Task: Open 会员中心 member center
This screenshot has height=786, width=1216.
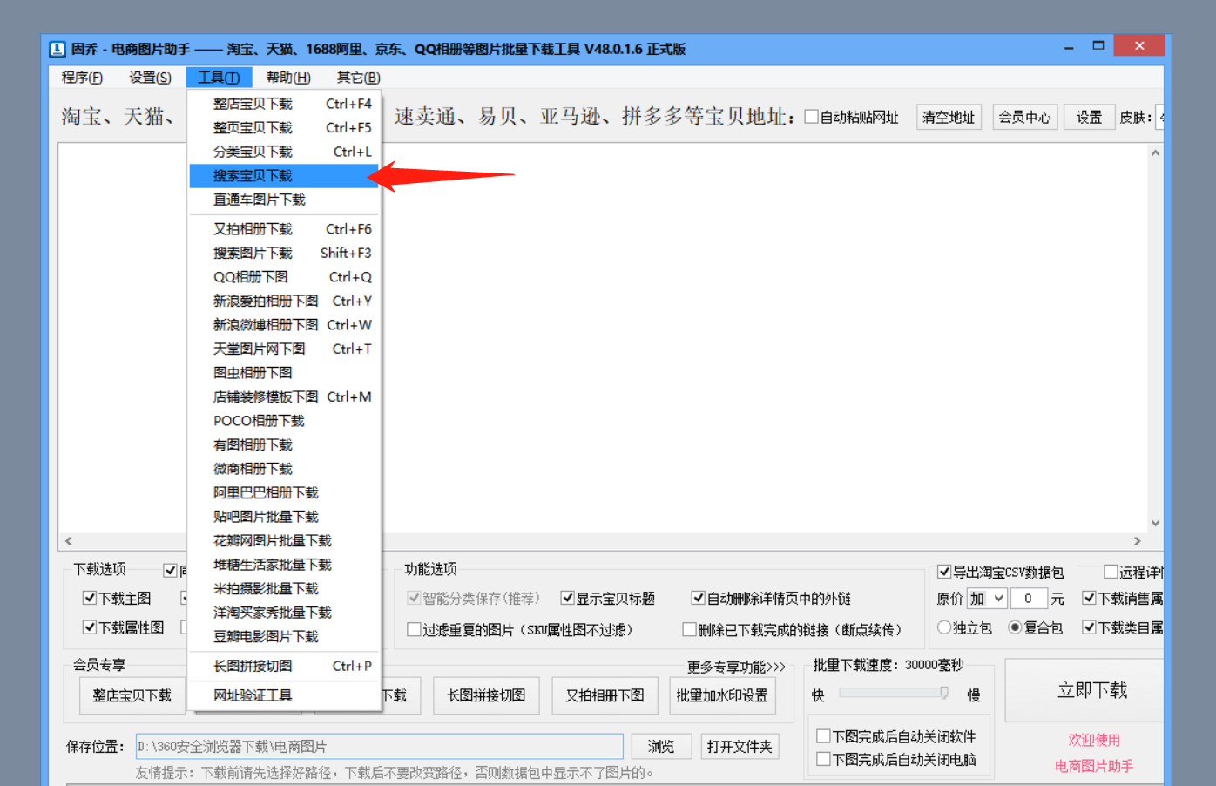Action: [x=1024, y=116]
